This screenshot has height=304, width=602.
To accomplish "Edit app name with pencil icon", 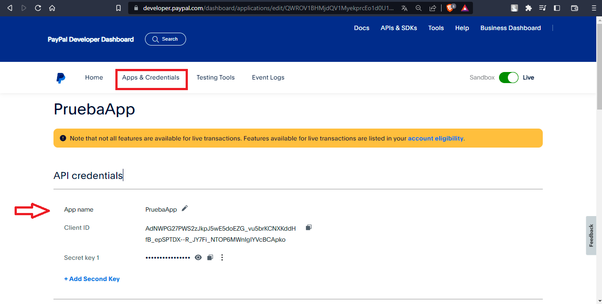I will pyautogui.click(x=185, y=208).
